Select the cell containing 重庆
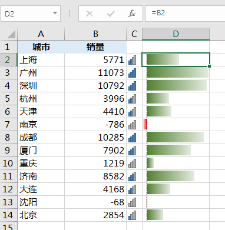Image resolution: width=225 pixels, height=230 pixels. 41,164
